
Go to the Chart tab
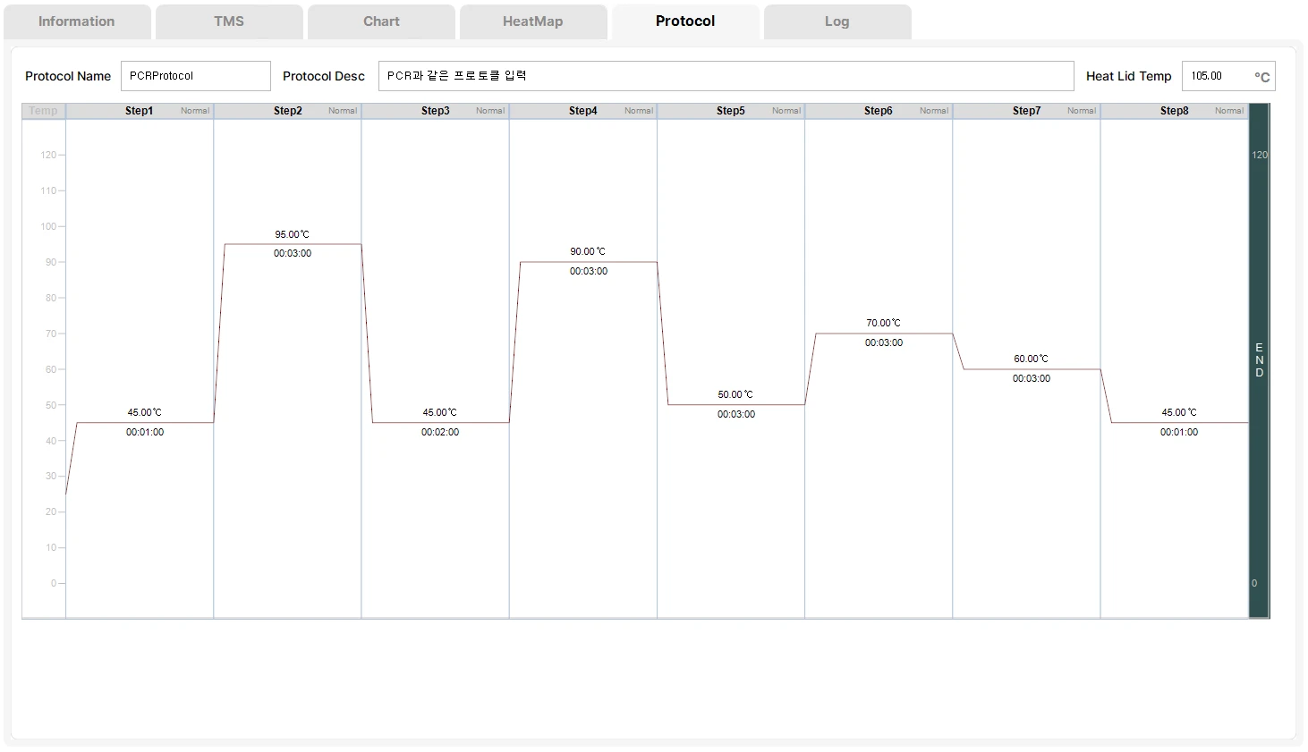pyautogui.click(x=381, y=21)
